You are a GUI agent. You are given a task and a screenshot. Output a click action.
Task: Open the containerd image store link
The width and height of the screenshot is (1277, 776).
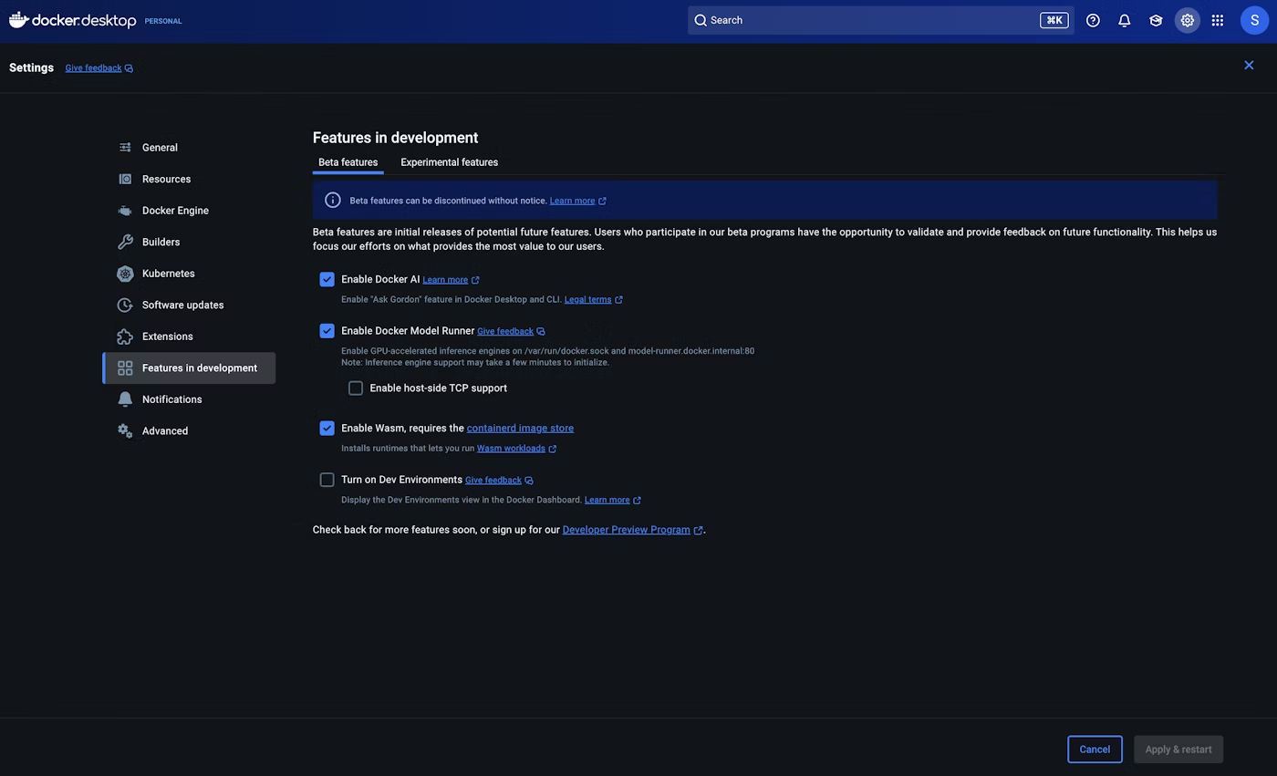520,429
